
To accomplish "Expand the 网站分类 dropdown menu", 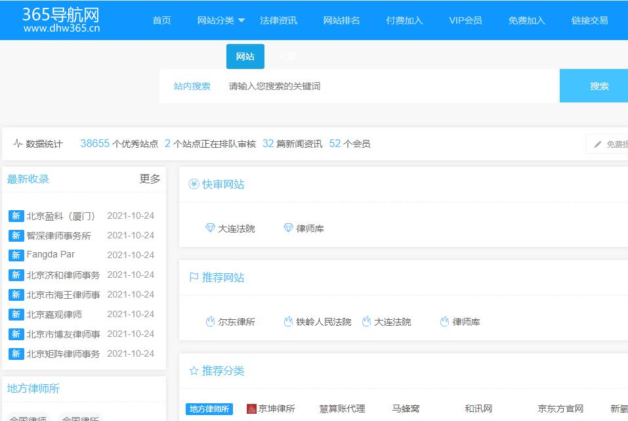I will 221,20.
